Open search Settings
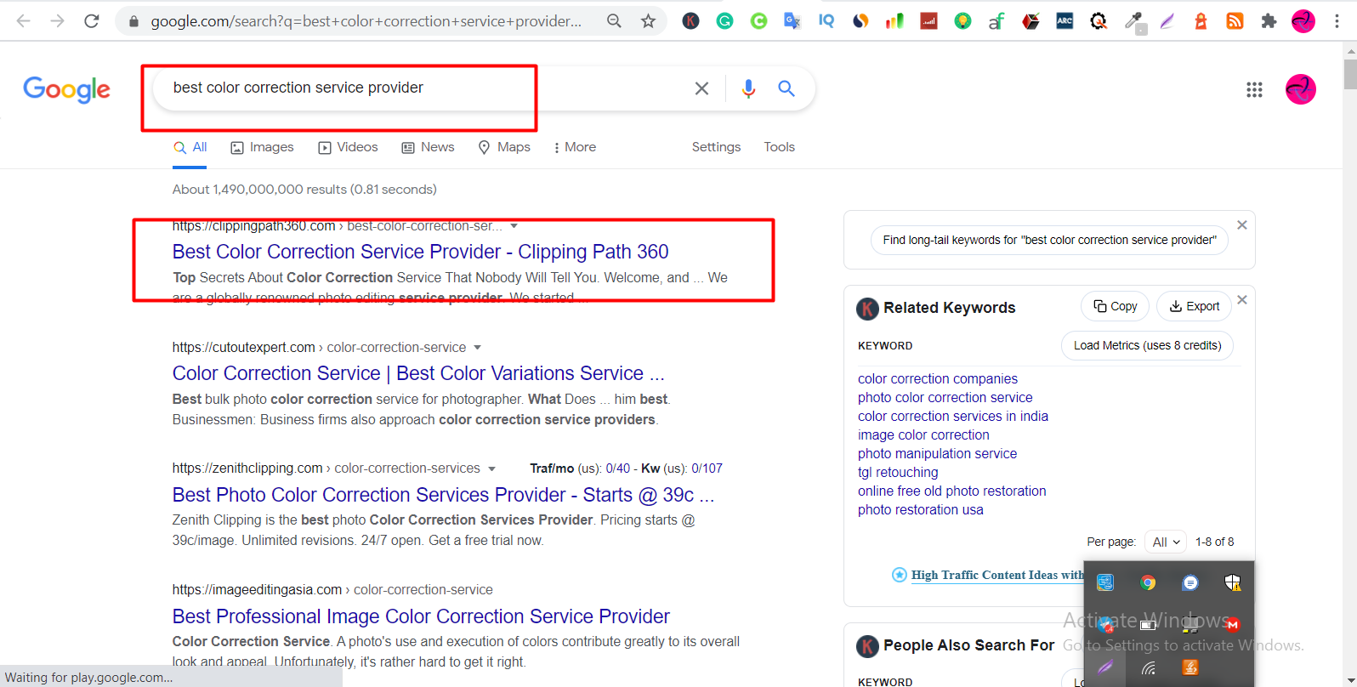Viewport: 1357px width, 687px height. [x=716, y=147]
